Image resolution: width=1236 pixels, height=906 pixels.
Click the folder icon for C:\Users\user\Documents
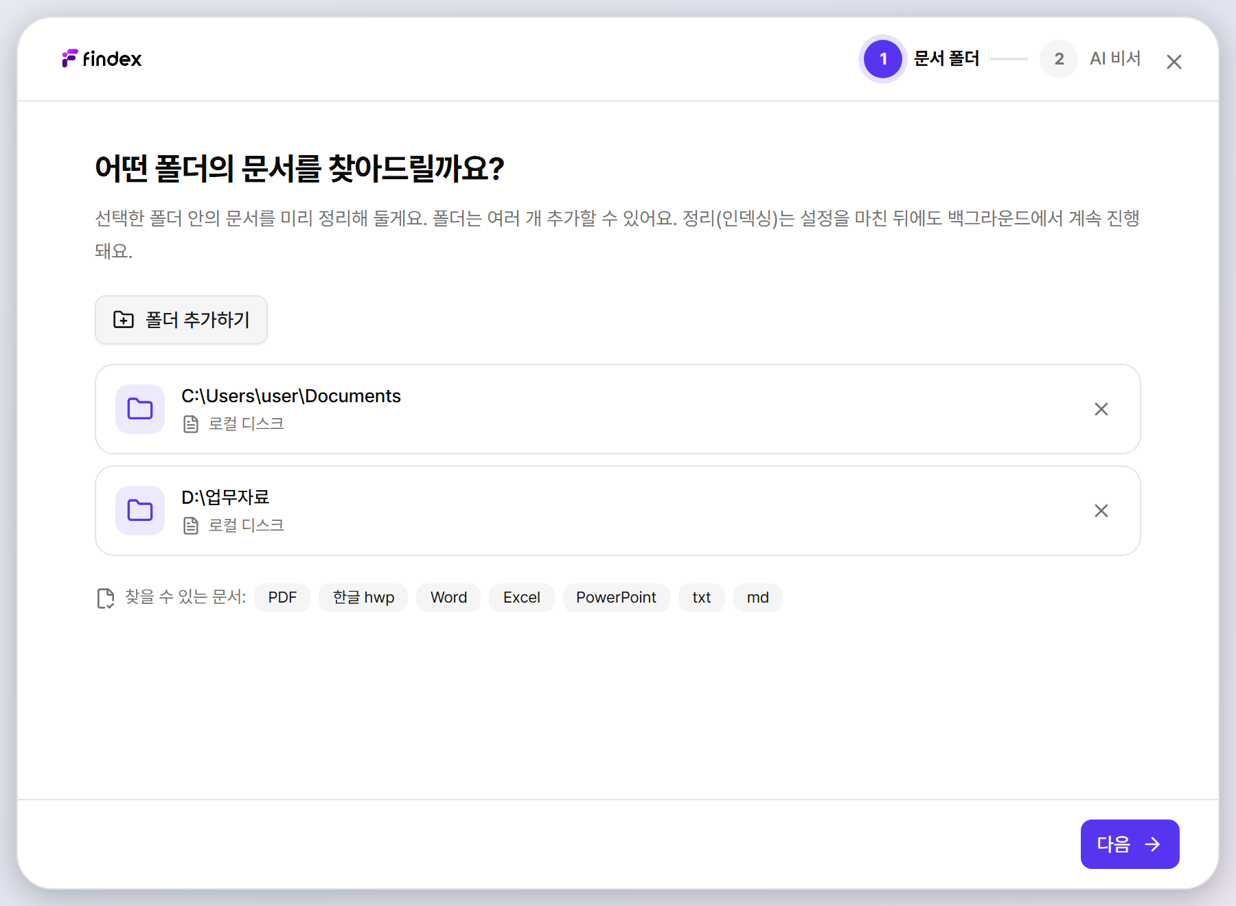click(x=140, y=409)
